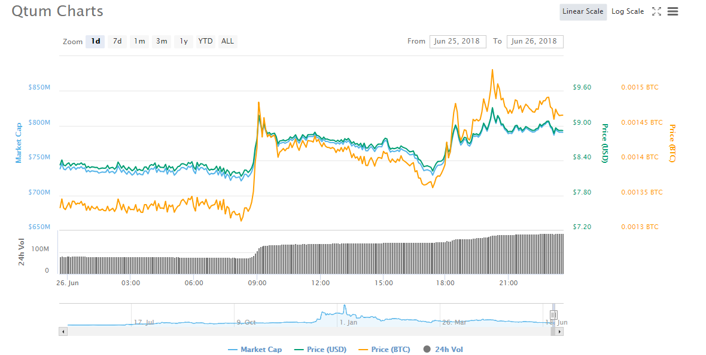This screenshot has width=706, height=355.
Task: Select the 7d zoom range
Action: pyautogui.click(x=117, y=41)
